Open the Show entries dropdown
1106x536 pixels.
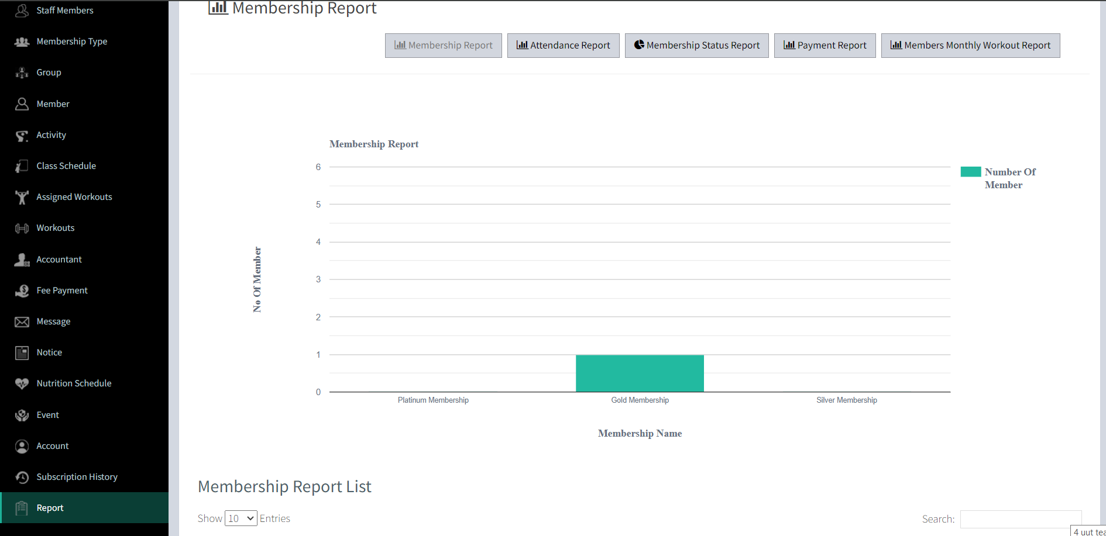[241, 518]
